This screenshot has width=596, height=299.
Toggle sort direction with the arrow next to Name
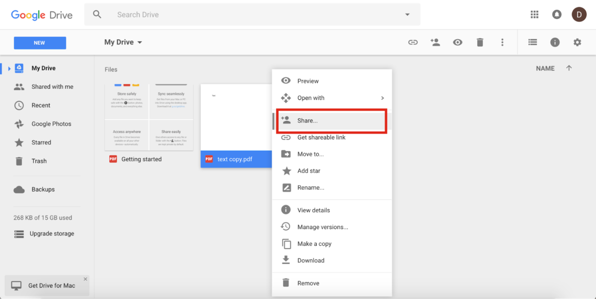pyautogui.click(x=569, y=68)
